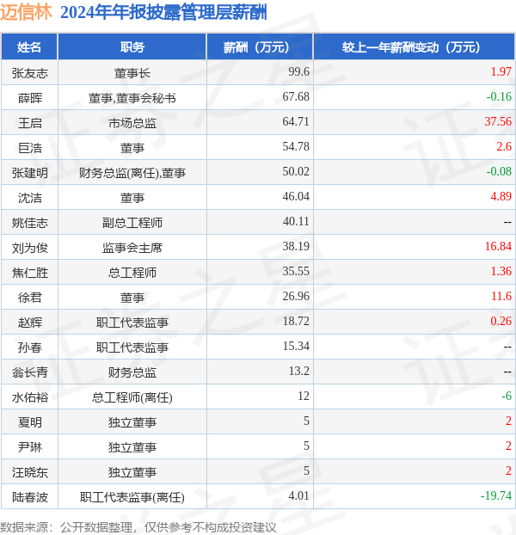The width and height of the screenshot is (516, 535).
Task: Click the salary value 46.04
Action: 296,196
